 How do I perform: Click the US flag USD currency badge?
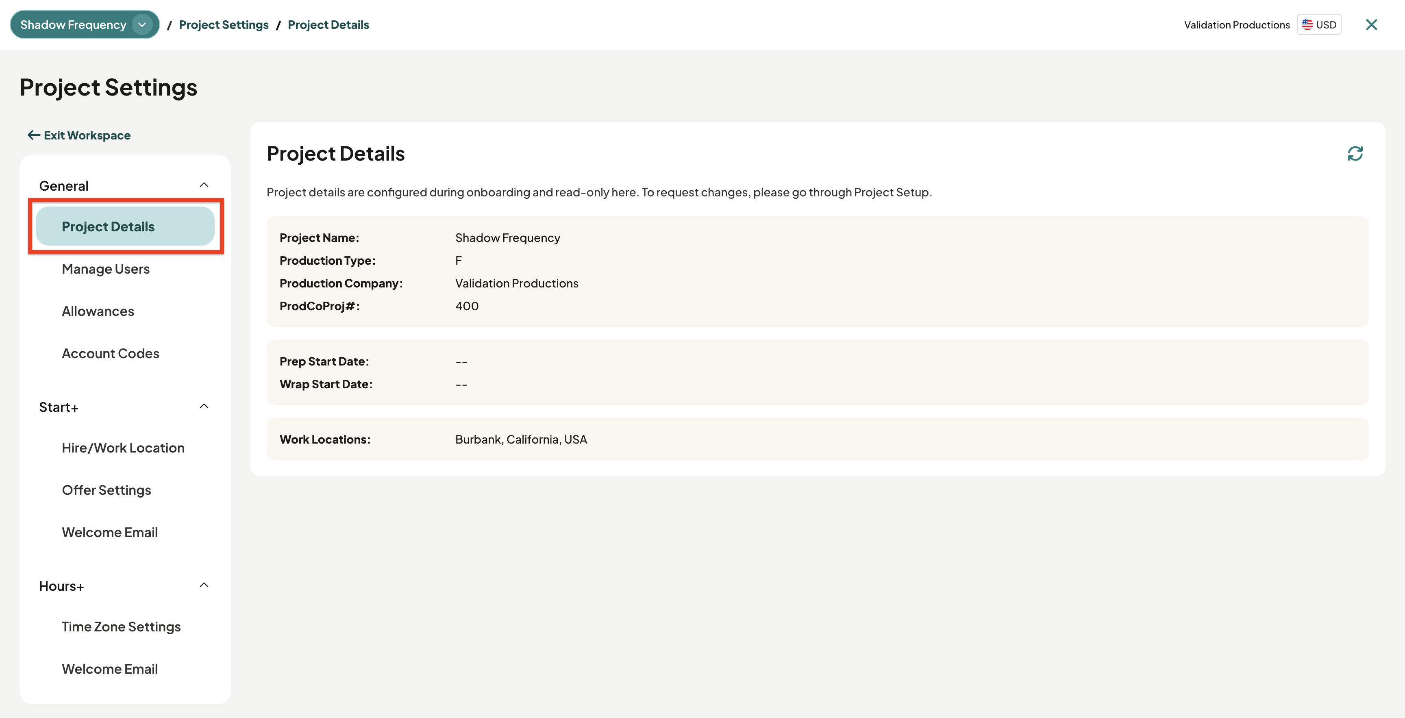pos(1319,24)
